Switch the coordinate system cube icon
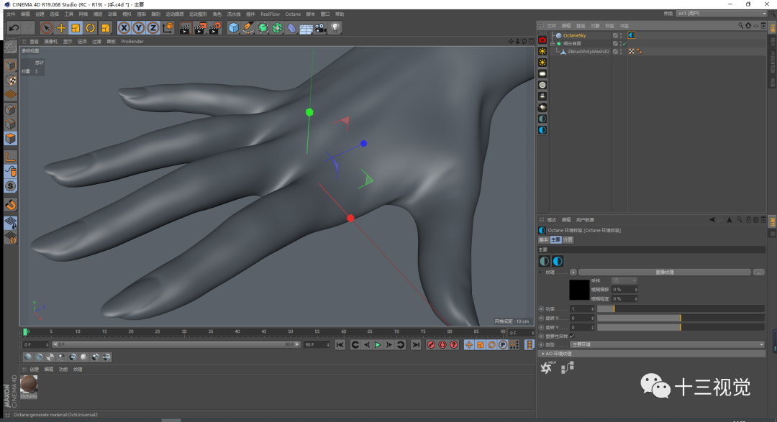The height and width of the screenshot is (422, 777). click(168, 28)
